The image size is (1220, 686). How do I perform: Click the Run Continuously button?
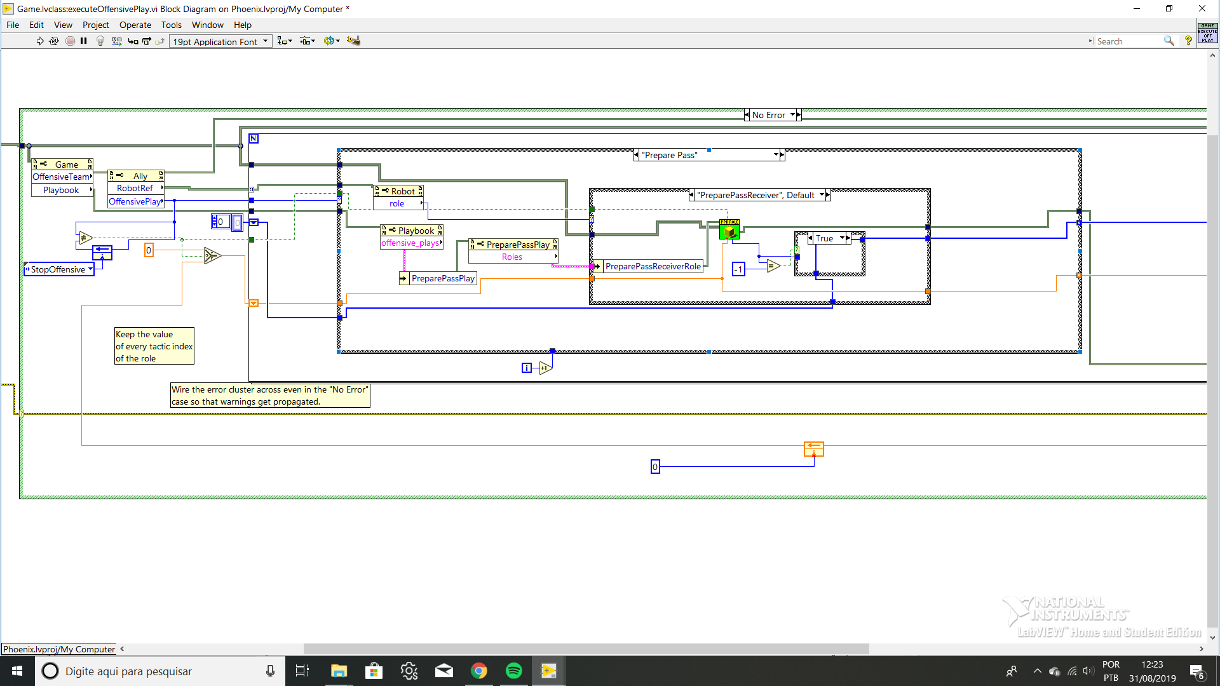point(54,41)
